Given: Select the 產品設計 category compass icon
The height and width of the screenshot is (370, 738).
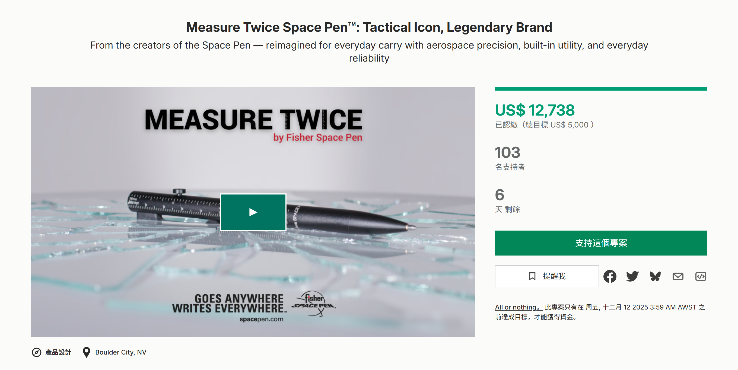Looking at the screenshot, I should click(36, 352).
